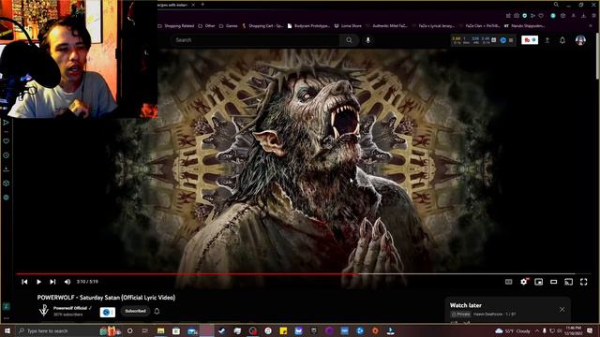This screenshot has height=337, width=600.
Task: Switch to theater mode
Action: (553, 282)
